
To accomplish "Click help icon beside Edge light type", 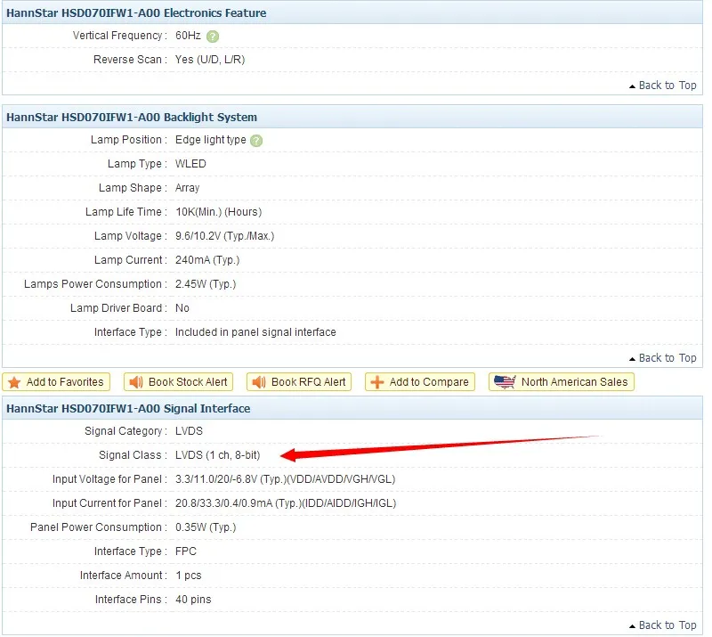I will 256,141.
